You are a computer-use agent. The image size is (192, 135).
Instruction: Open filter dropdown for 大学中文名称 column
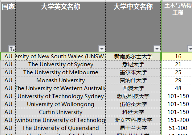[x=157, y=49]
